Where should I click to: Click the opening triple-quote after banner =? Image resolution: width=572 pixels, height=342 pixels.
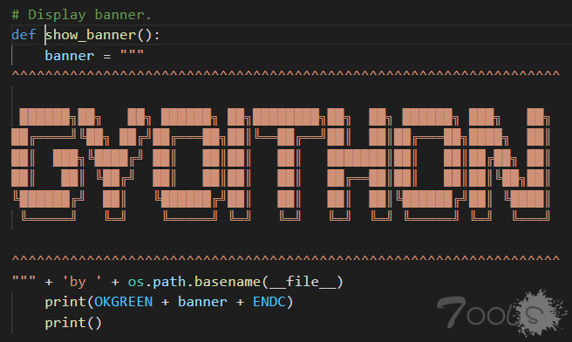[132, 53]
